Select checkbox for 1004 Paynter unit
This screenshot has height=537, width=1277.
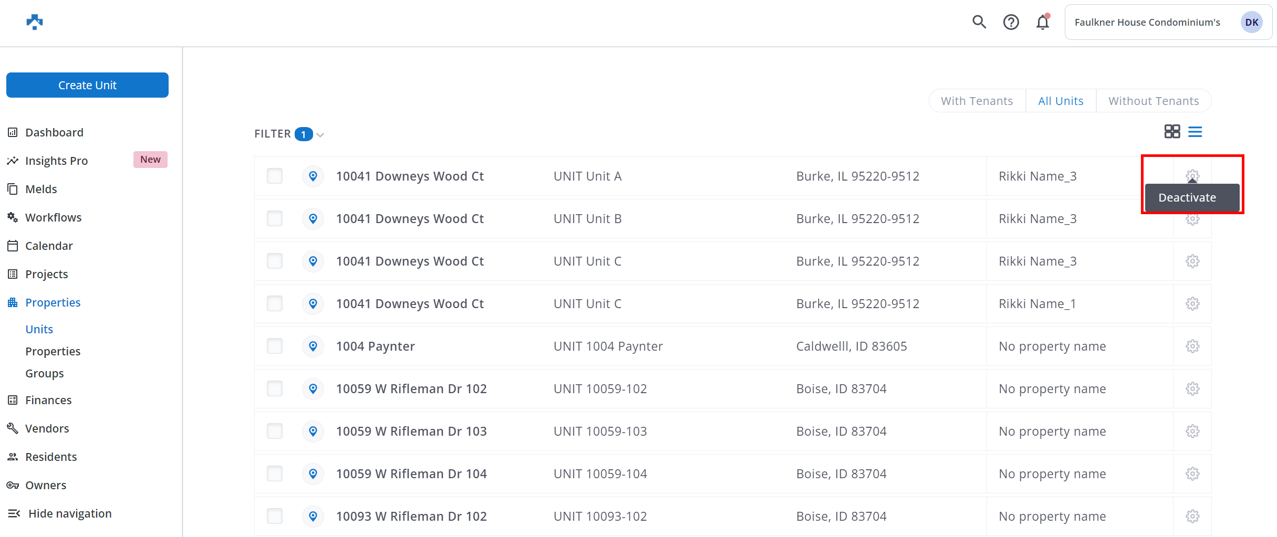275,346
